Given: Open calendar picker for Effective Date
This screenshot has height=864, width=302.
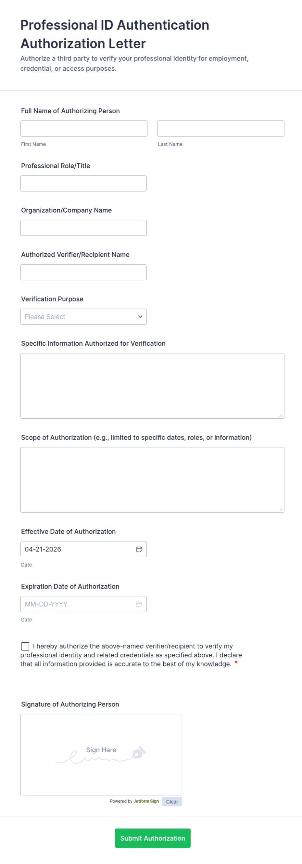Looking at the screenshot, I should tap(139, 549).
